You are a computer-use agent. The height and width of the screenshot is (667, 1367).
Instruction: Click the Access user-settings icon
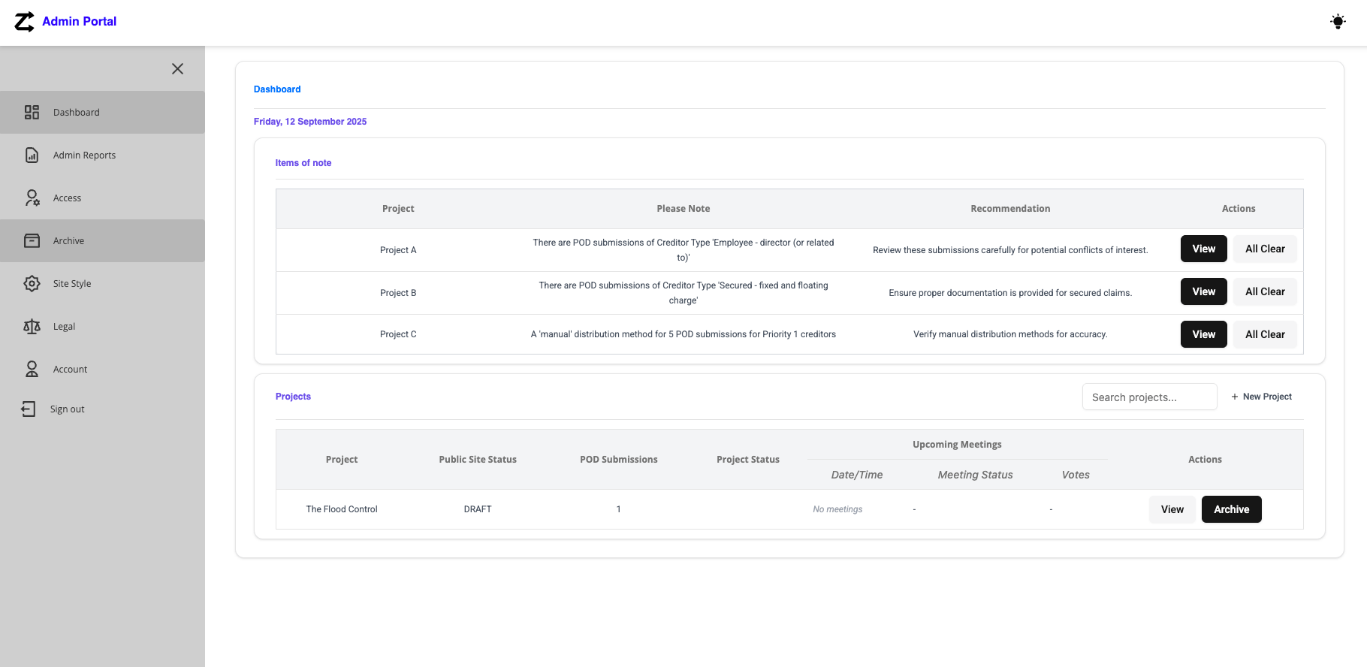(x=32, y=198)
